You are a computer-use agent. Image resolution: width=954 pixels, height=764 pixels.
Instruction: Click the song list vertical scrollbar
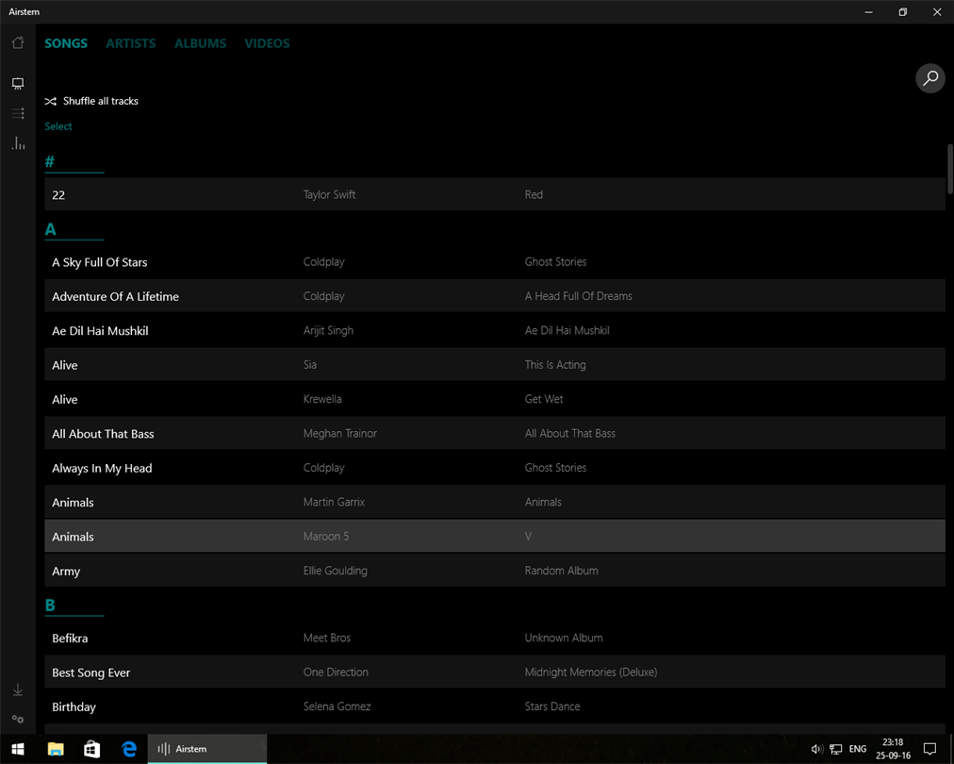click(949, 169)
